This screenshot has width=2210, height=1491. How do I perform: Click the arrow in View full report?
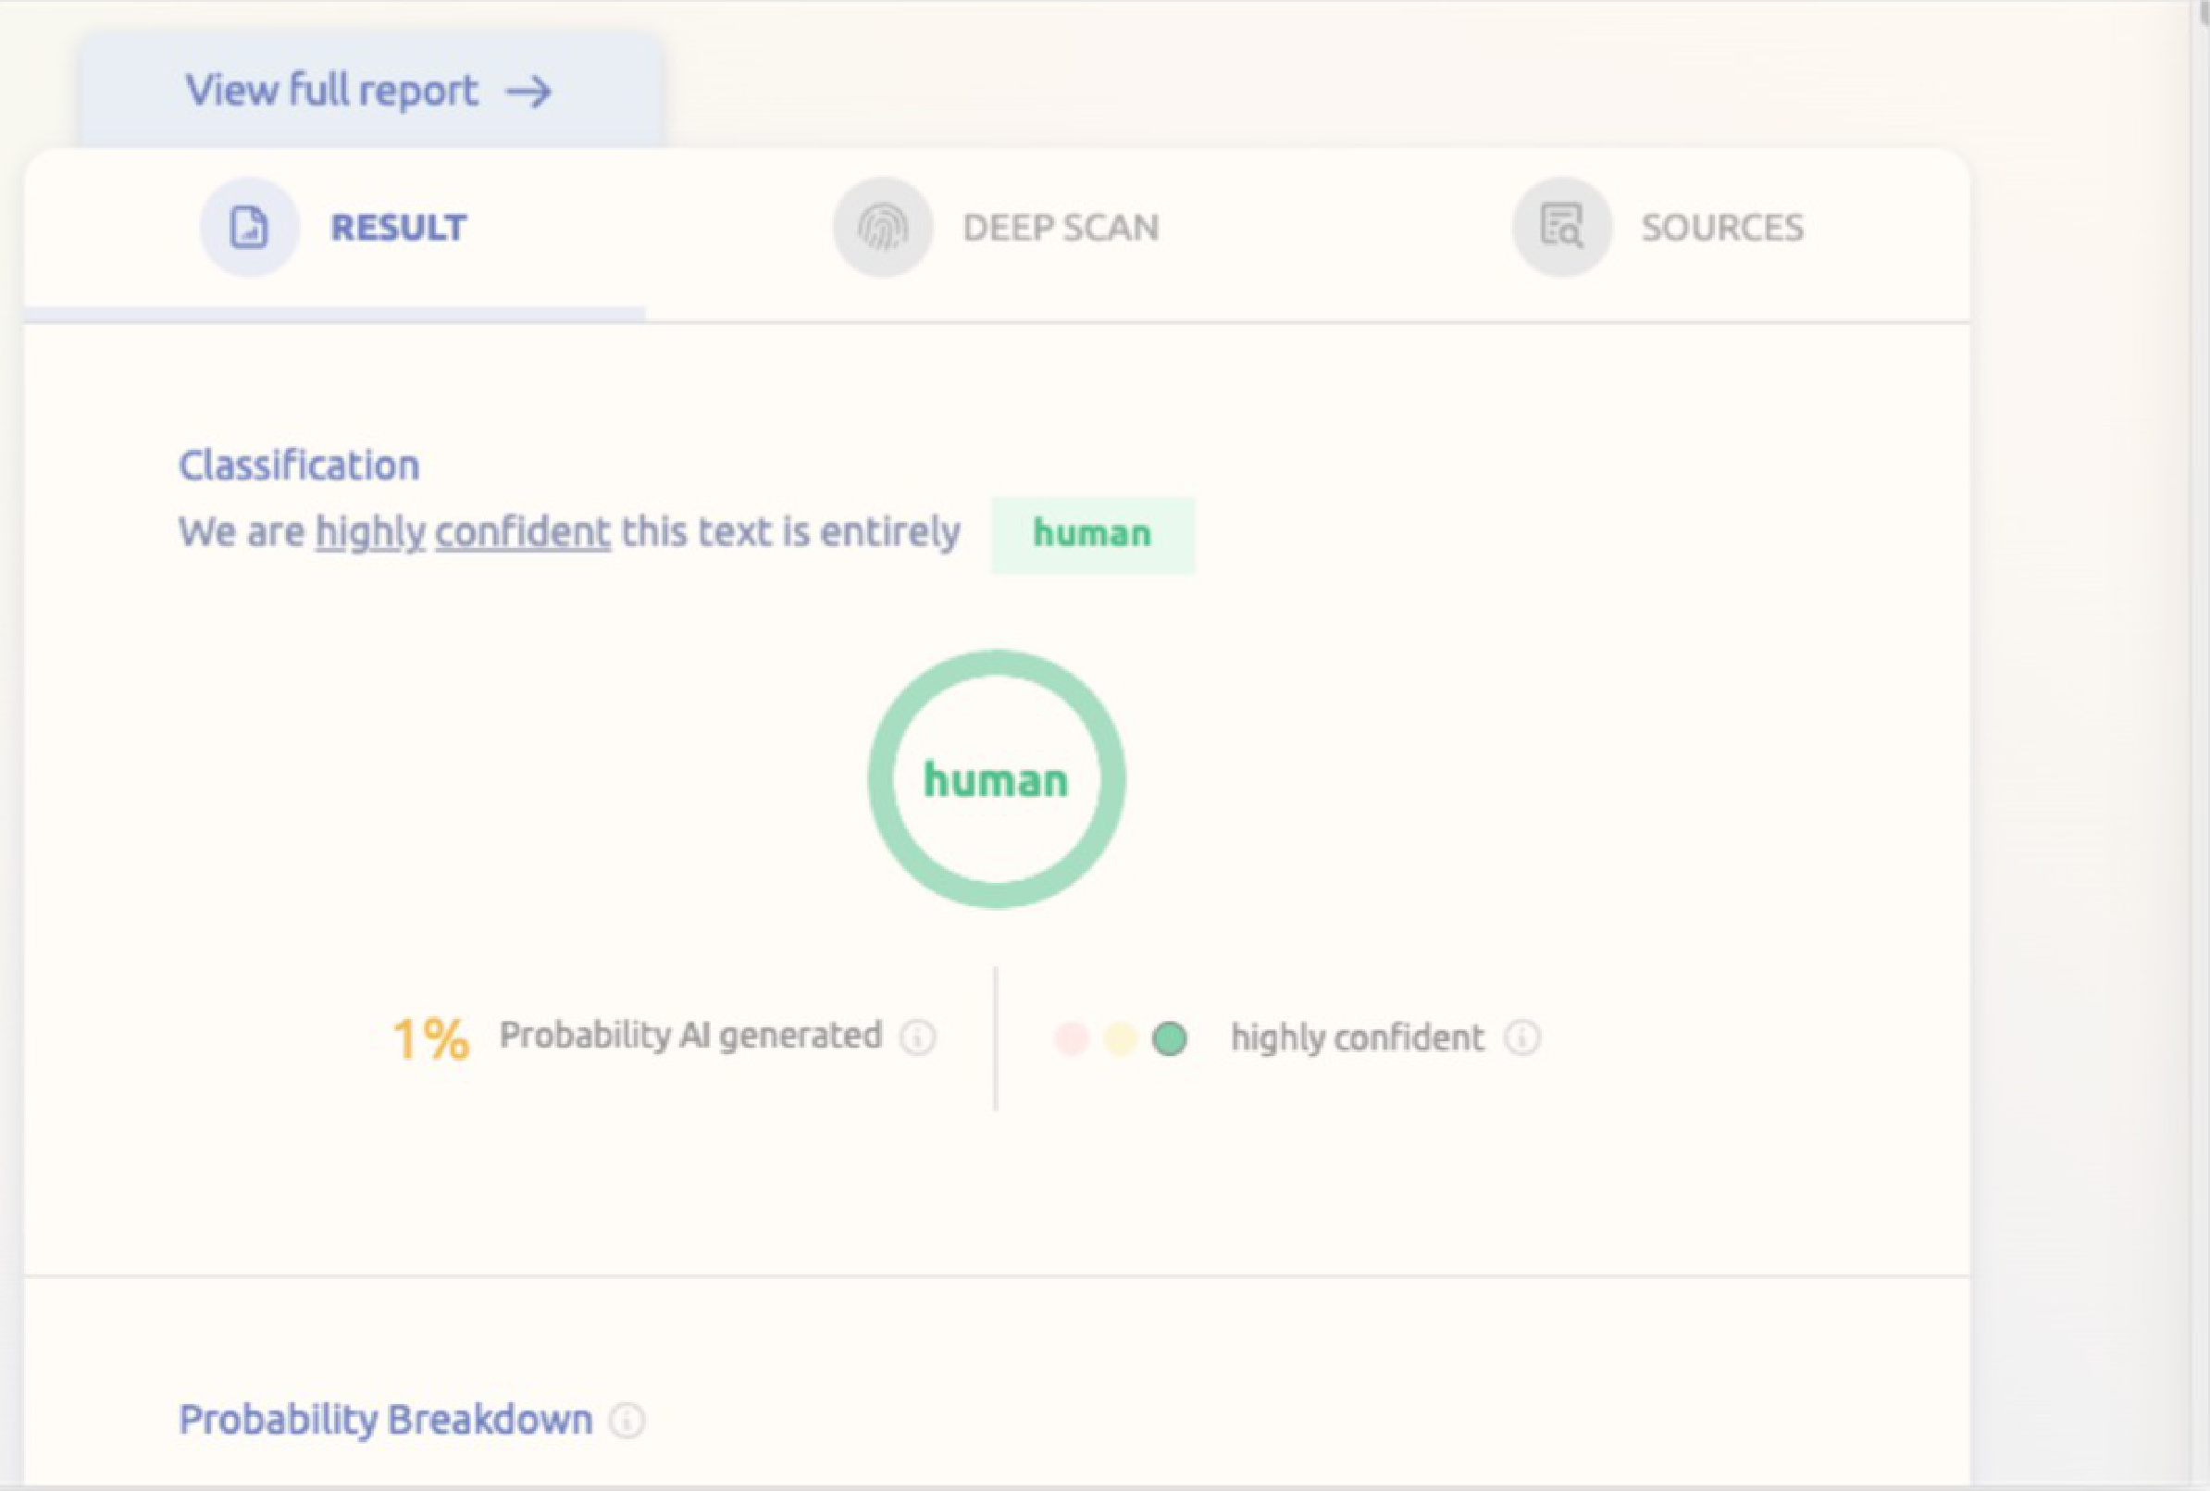point(528,93)
